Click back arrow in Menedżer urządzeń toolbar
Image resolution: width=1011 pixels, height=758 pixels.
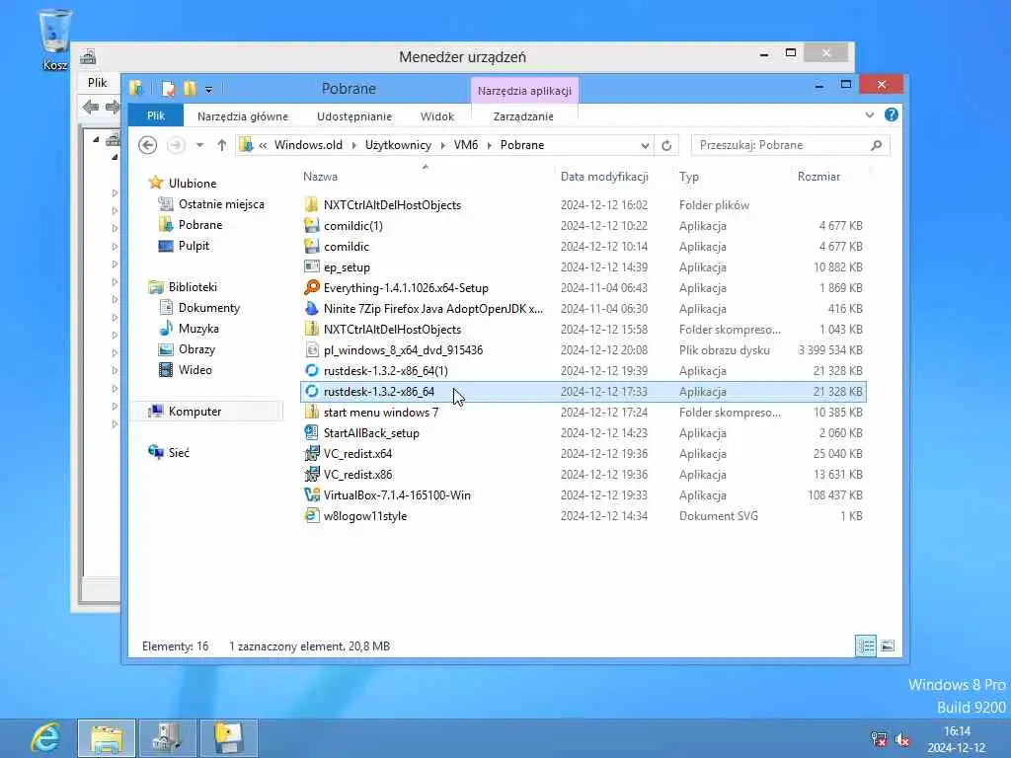[90, 107]
